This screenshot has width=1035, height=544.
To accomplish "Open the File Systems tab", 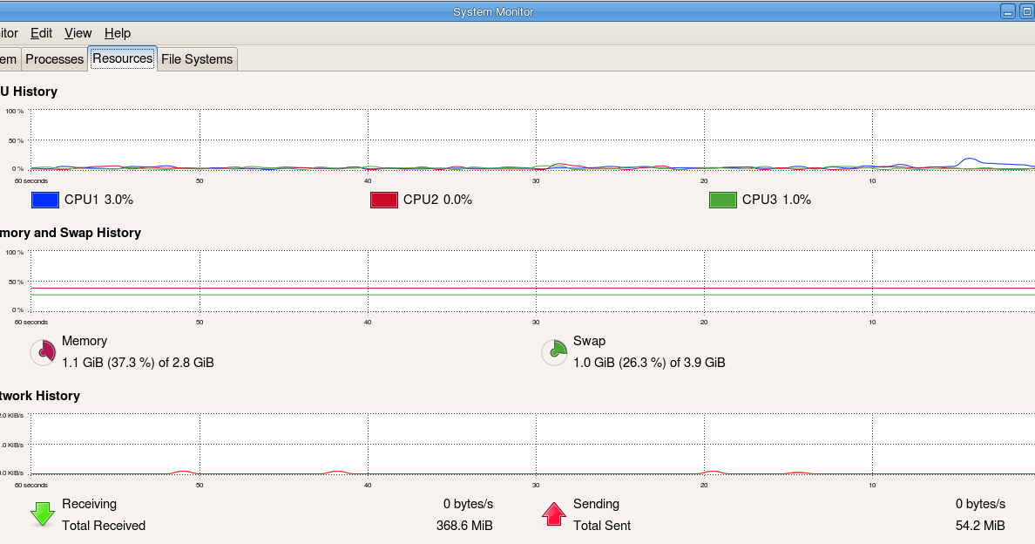I will pyautogui.click(x=197, y=59).
